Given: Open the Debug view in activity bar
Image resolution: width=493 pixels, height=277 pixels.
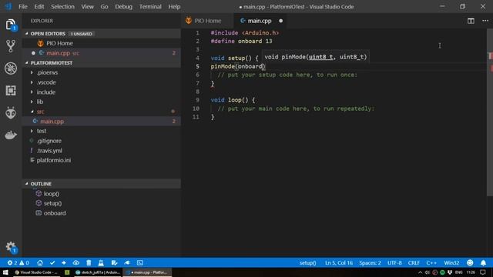Looking at the screenshot, I should 10,68.
